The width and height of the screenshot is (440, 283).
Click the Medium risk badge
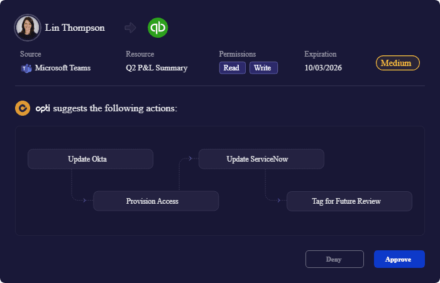(x=398, y=63)
